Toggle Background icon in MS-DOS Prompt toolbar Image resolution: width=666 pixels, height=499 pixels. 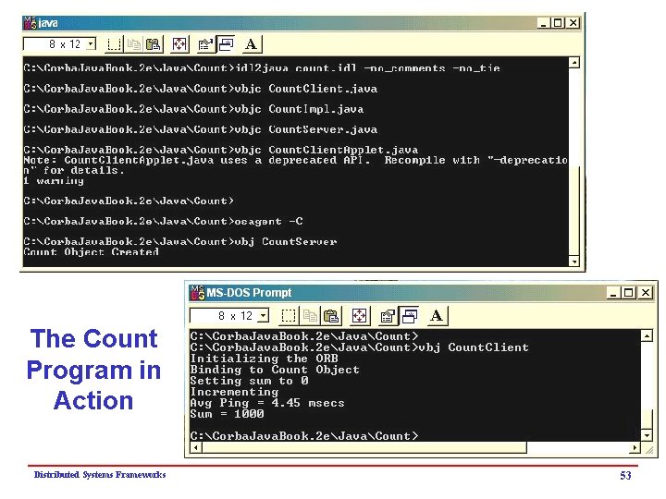point(409,316)
